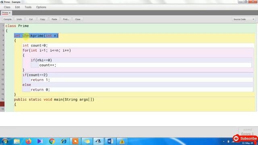
Task: Click the Cut button
Action: [x=31, y=19]
